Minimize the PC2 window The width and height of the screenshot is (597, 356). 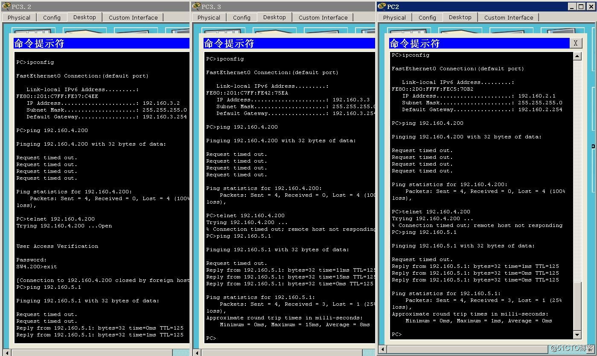coord(572,6)
